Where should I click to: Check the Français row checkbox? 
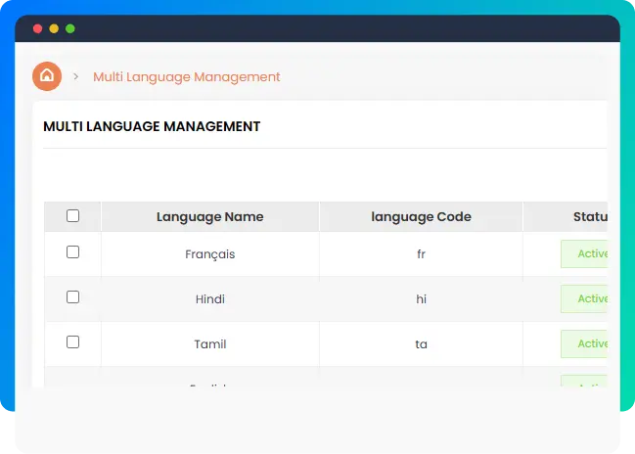coord(72,252)
